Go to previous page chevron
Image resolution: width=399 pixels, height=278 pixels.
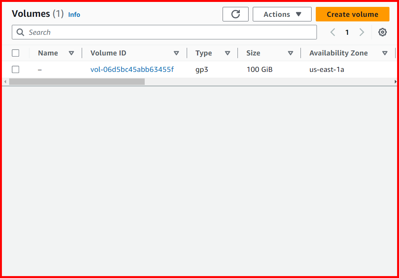point(333,32)
